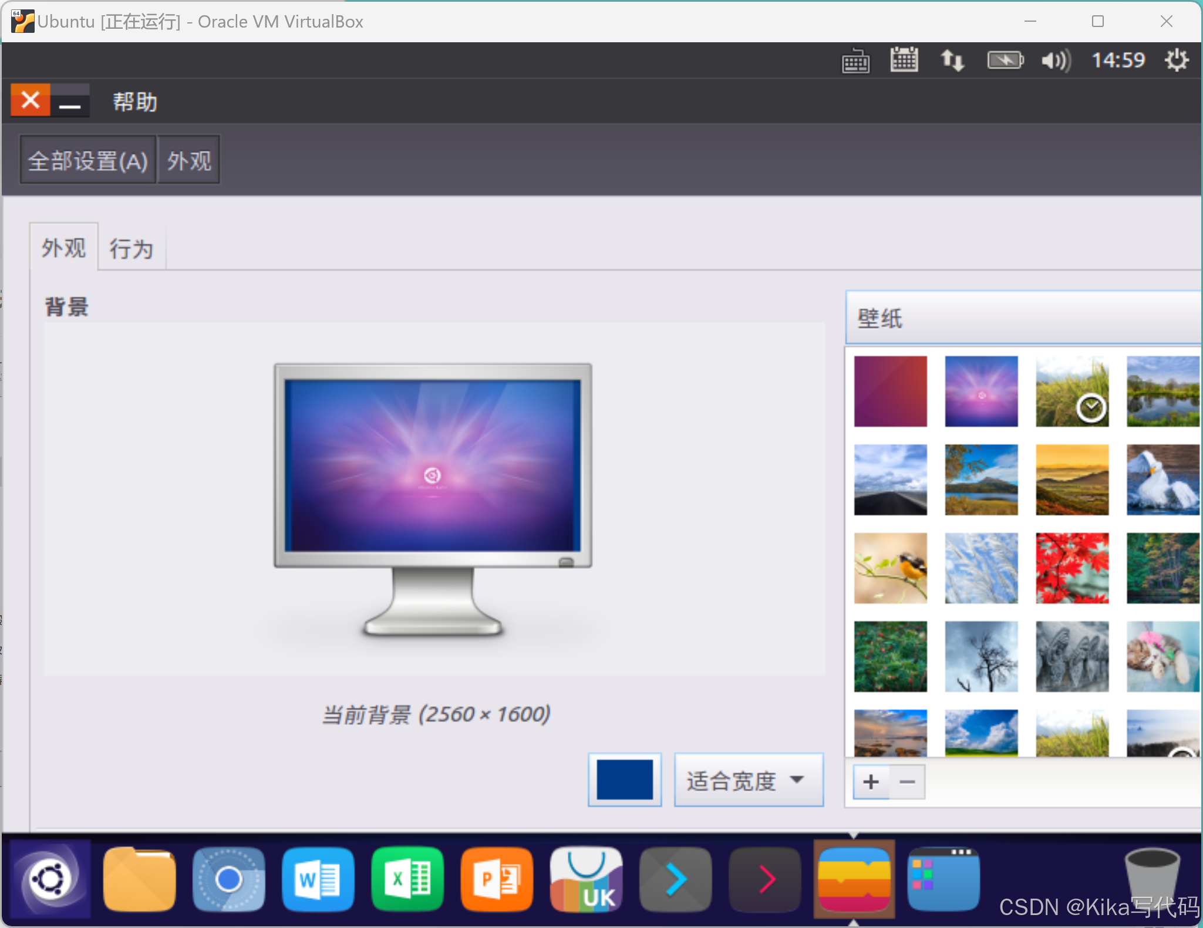Screen dimensions: 1203x928
Task: Open Excel spreadsheet app in dock
Action: point(407,879)
